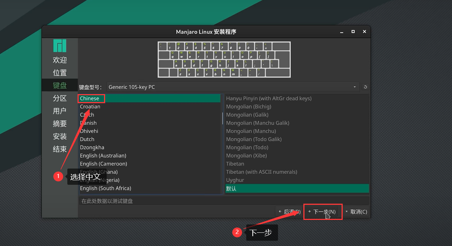Choose Mongolian (Manchu) variant
This screenshot has height=246, width=452.
pos(297,131)
